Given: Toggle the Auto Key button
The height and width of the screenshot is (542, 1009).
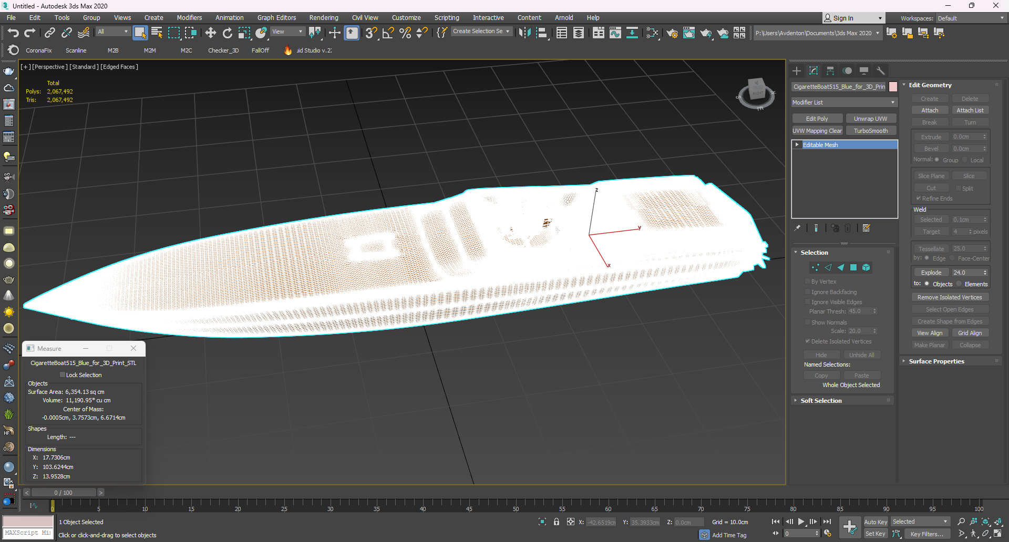Looking at the screenshot, I should (876, 522).
